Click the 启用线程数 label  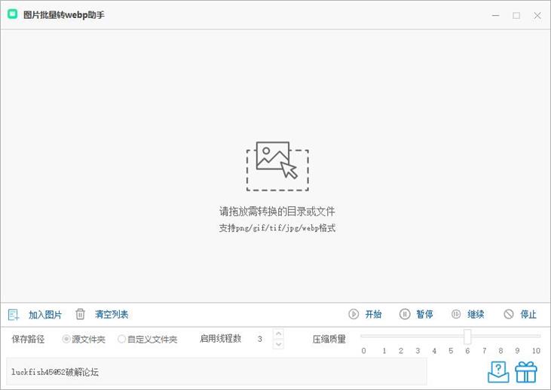click(x=220, y=338)
